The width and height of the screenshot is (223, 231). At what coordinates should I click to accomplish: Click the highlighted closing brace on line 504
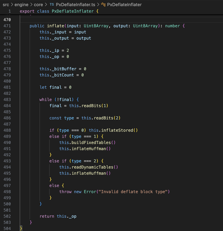point(21,229)
